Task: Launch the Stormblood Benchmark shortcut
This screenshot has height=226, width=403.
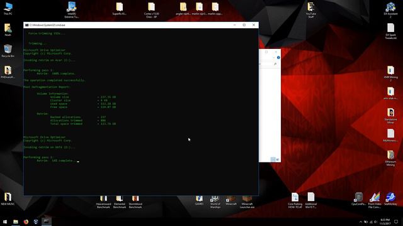Action: [x=135, y=202]
